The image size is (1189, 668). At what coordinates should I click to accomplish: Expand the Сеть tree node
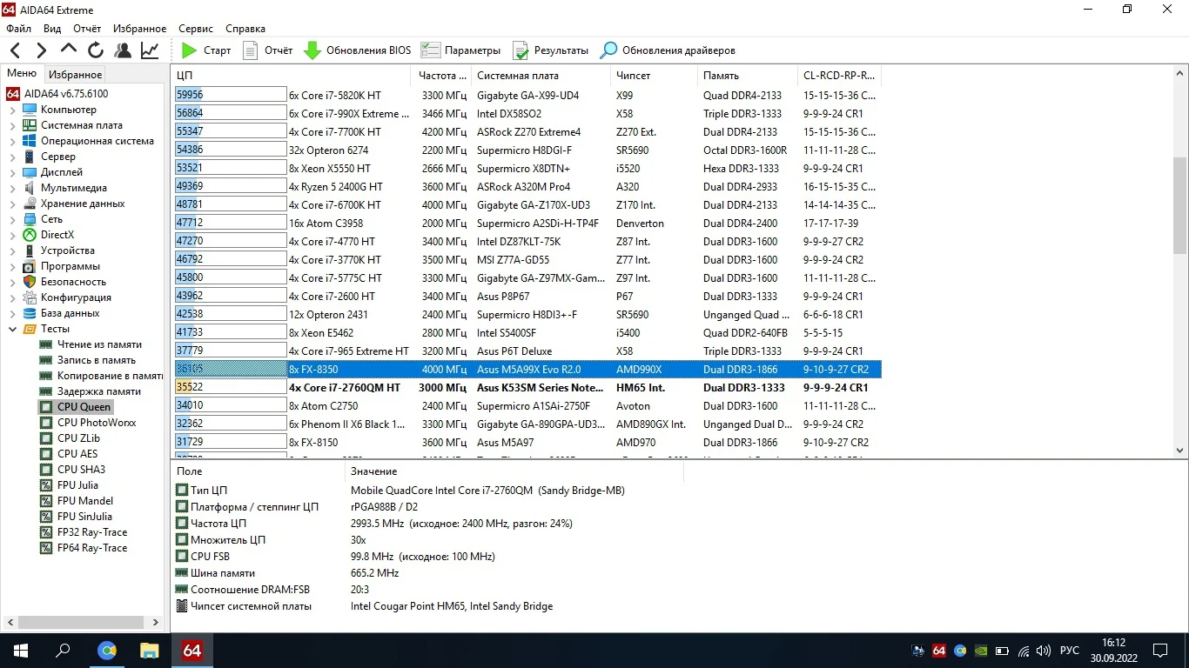tap(12, 219)
